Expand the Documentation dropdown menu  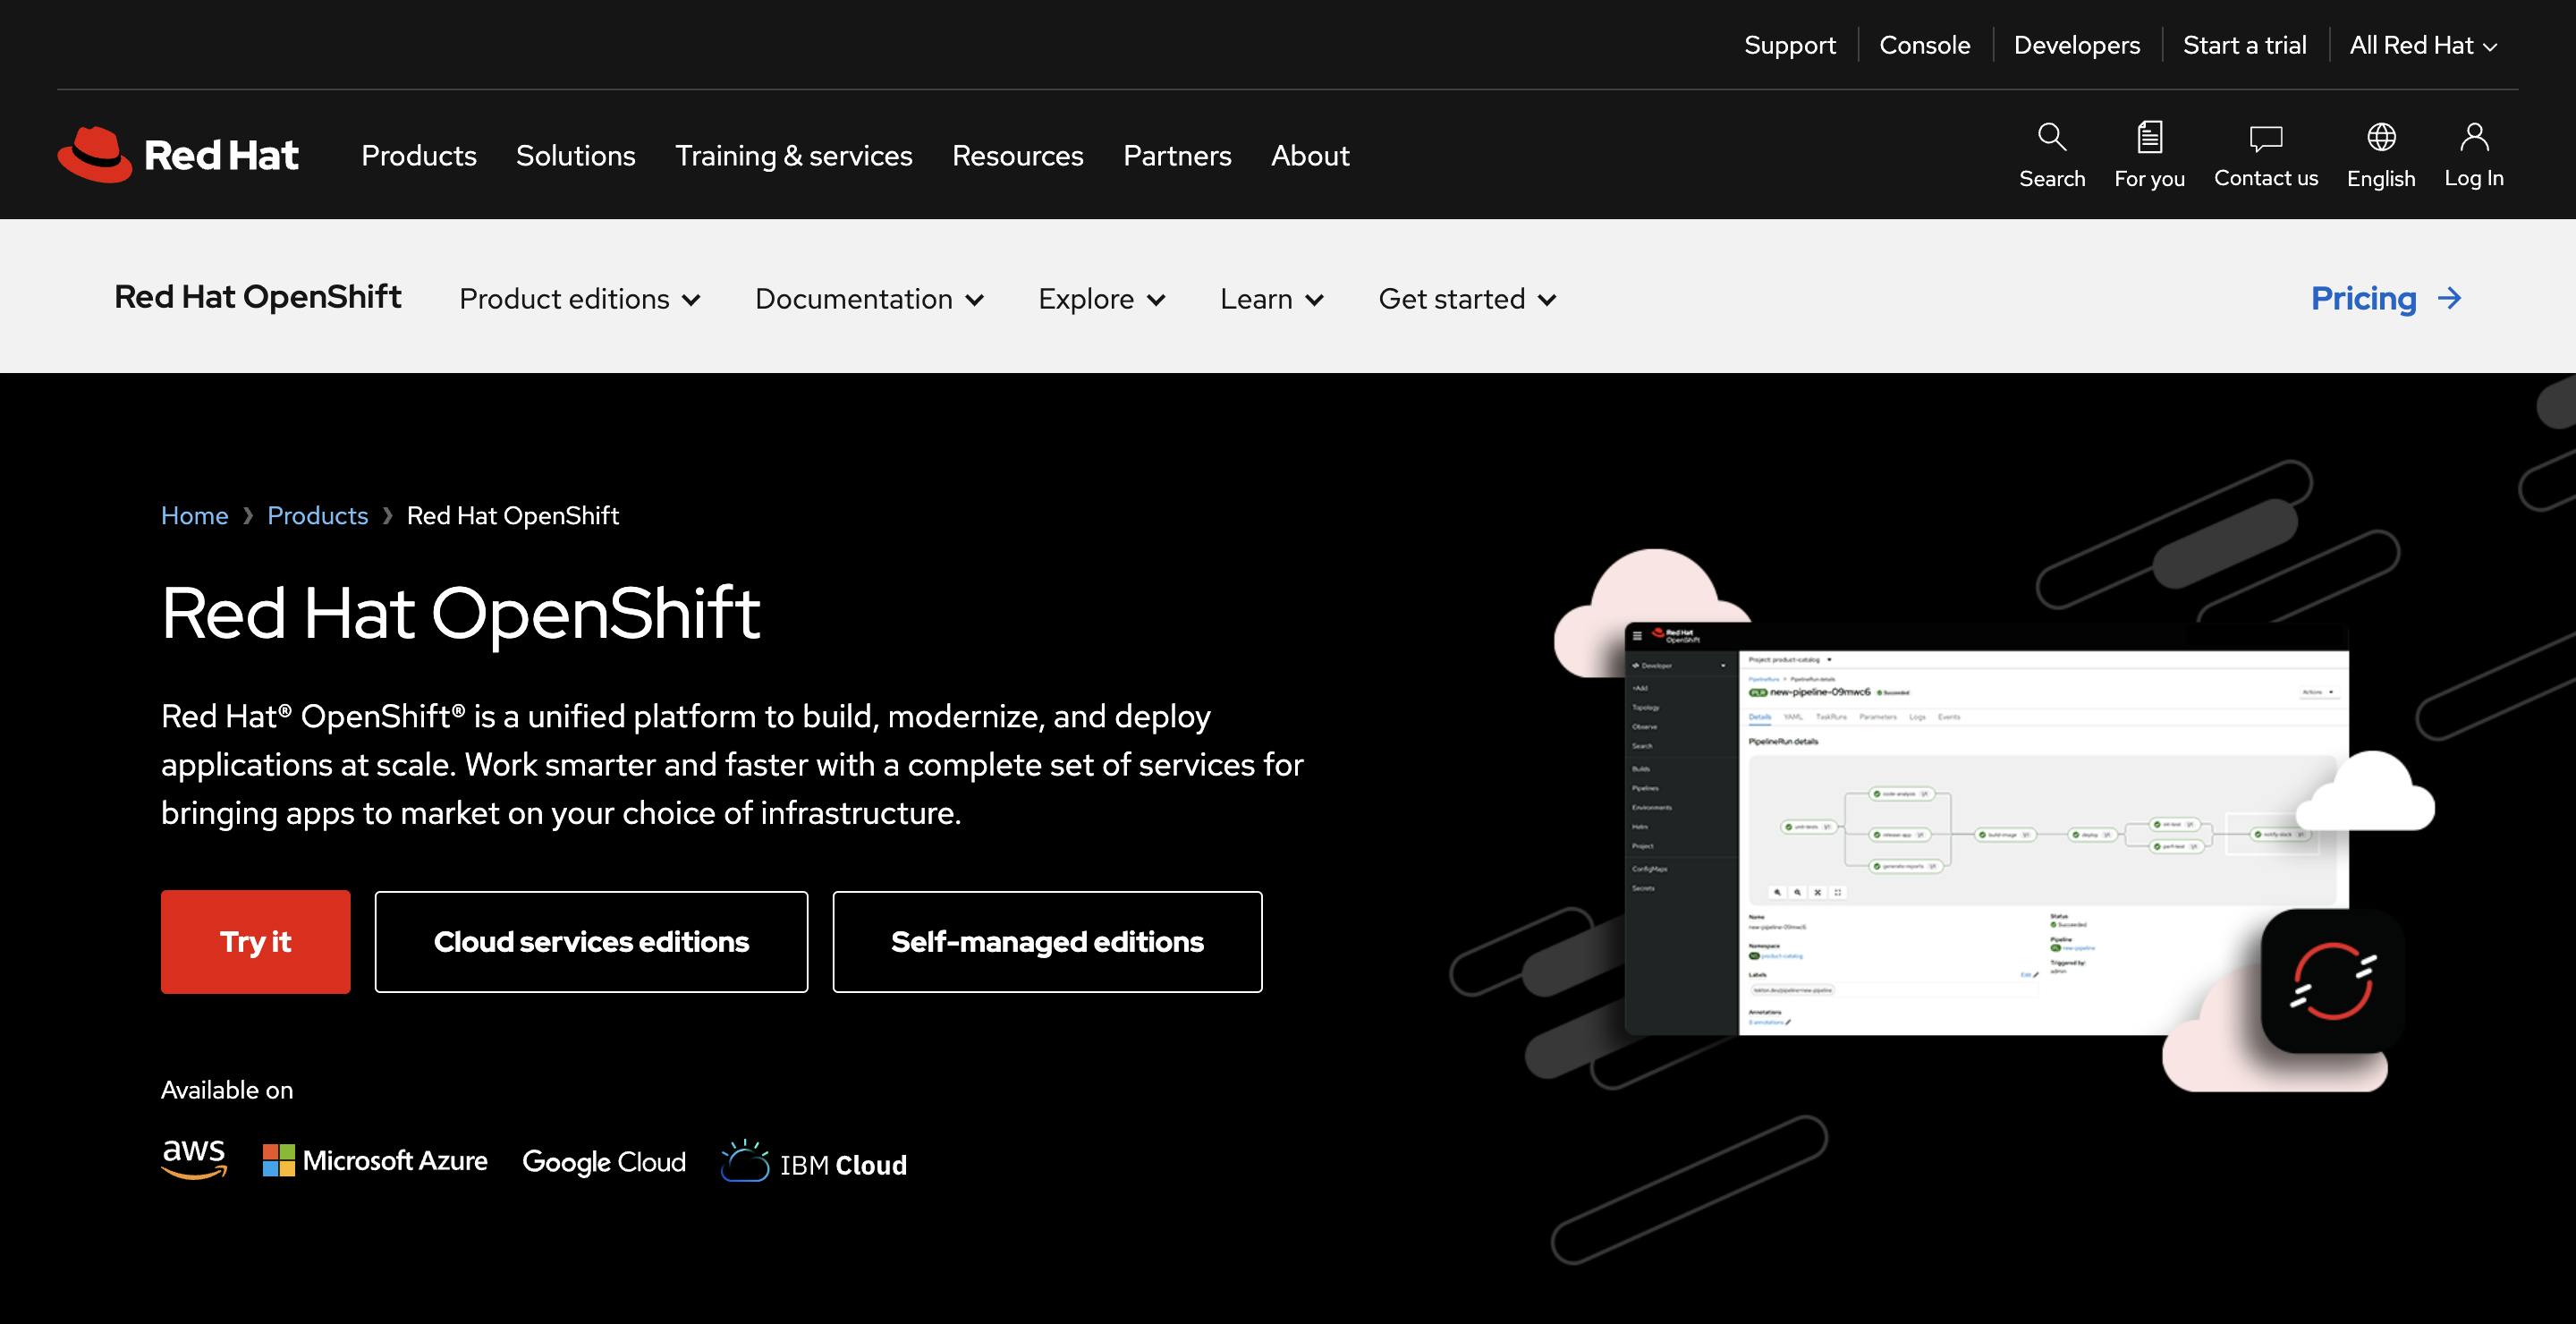pyautogui.click(x=869, y=297)
